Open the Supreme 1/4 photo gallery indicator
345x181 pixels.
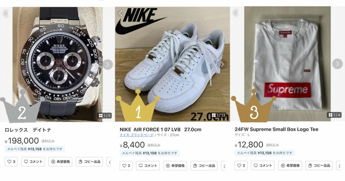point(334,115)
